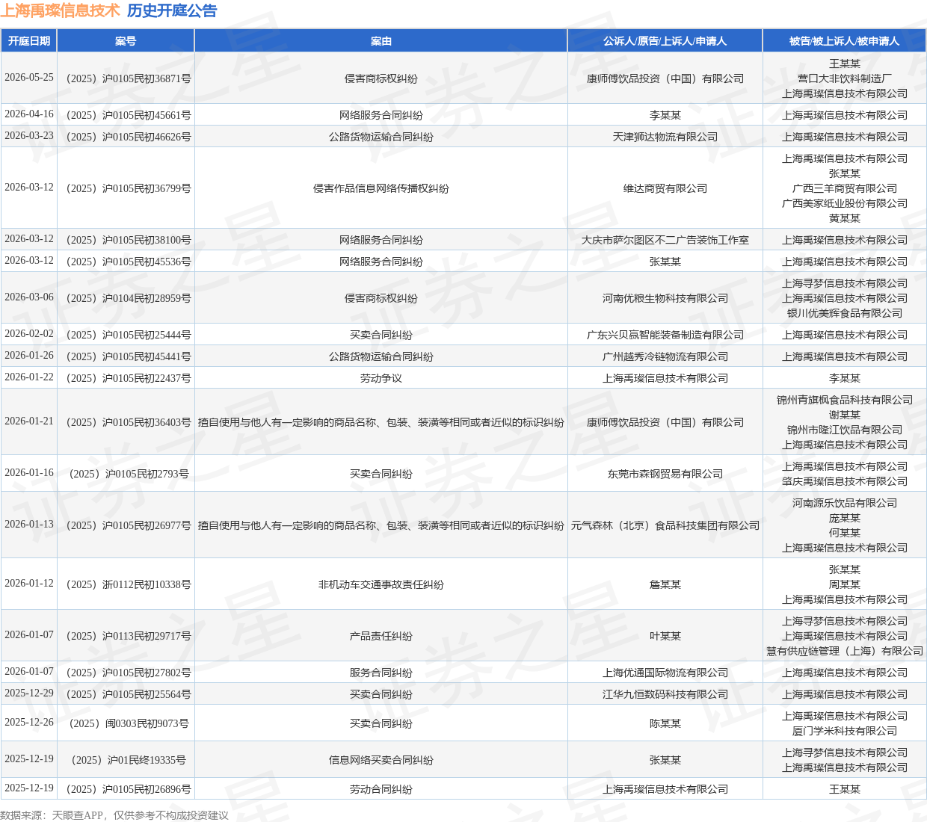927x822 pixels.
Task: Click case number 沪0105民初38100号
Action: click(126, 240)
